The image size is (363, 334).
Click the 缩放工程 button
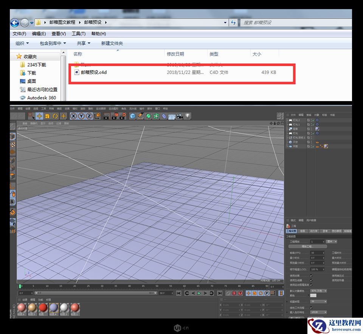(x=308, y=247)
